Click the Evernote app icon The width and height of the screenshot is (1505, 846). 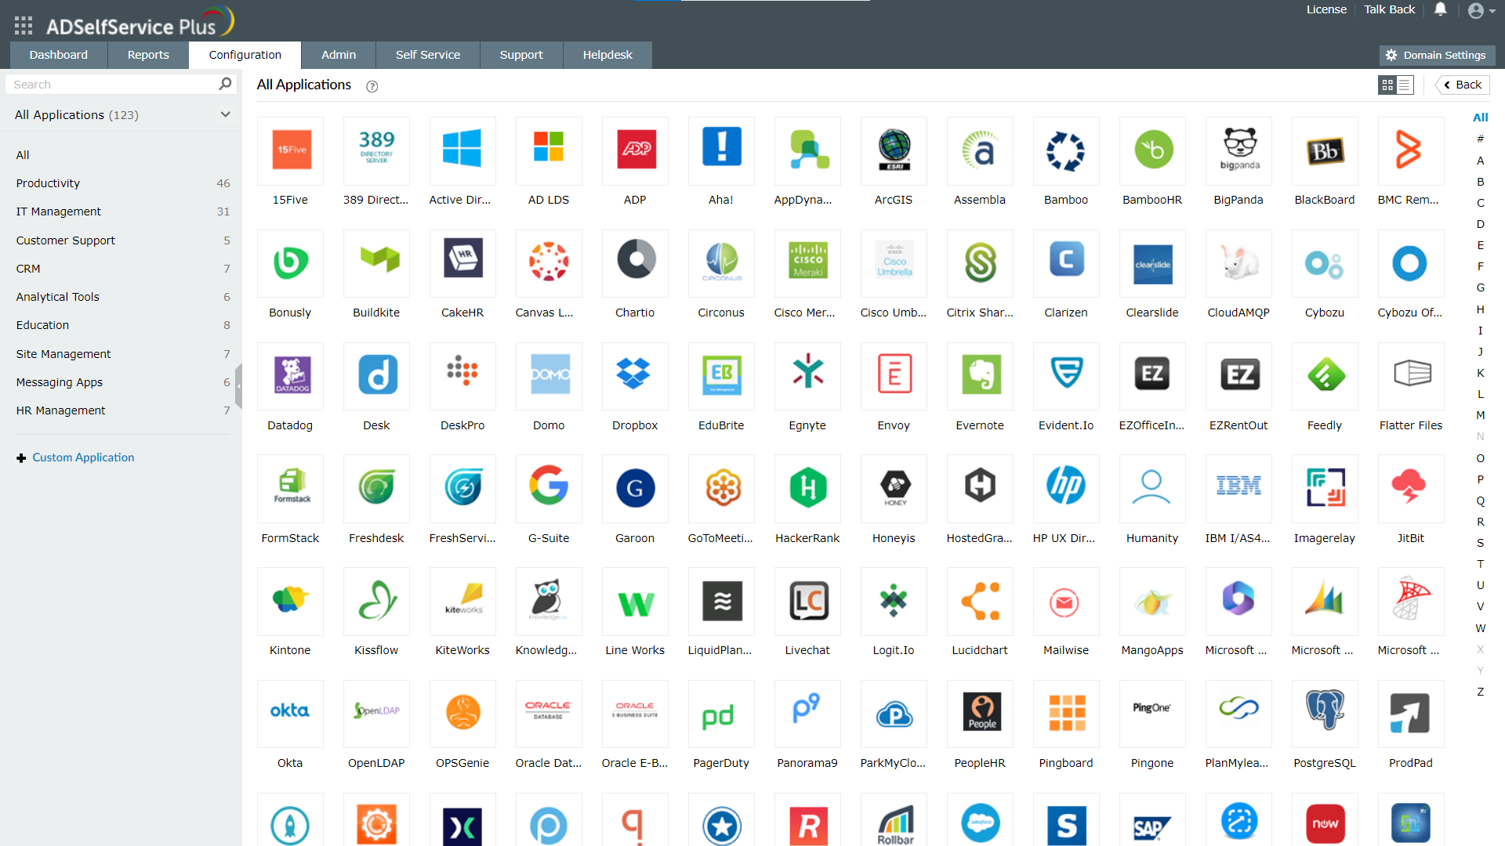click(x=979, y=375)
